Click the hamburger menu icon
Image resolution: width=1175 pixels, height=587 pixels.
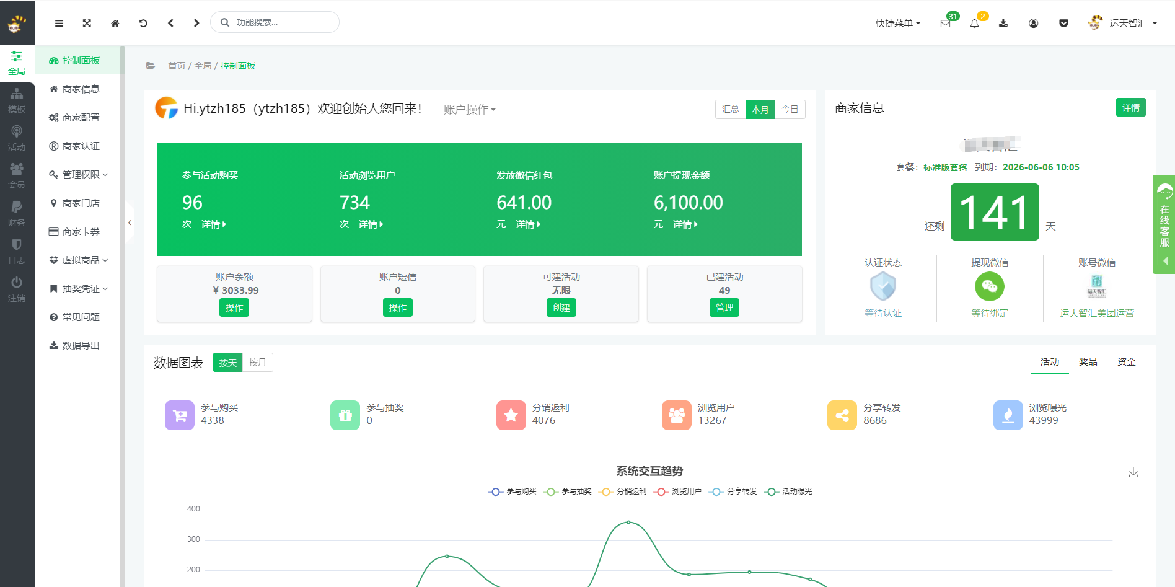pyautogui.click(x=59, y=23)
